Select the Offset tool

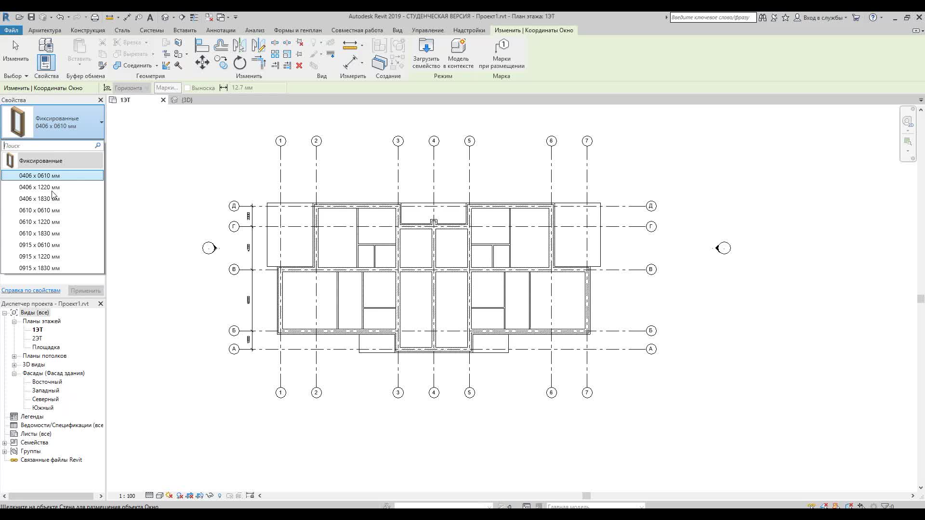coord(221,46)
